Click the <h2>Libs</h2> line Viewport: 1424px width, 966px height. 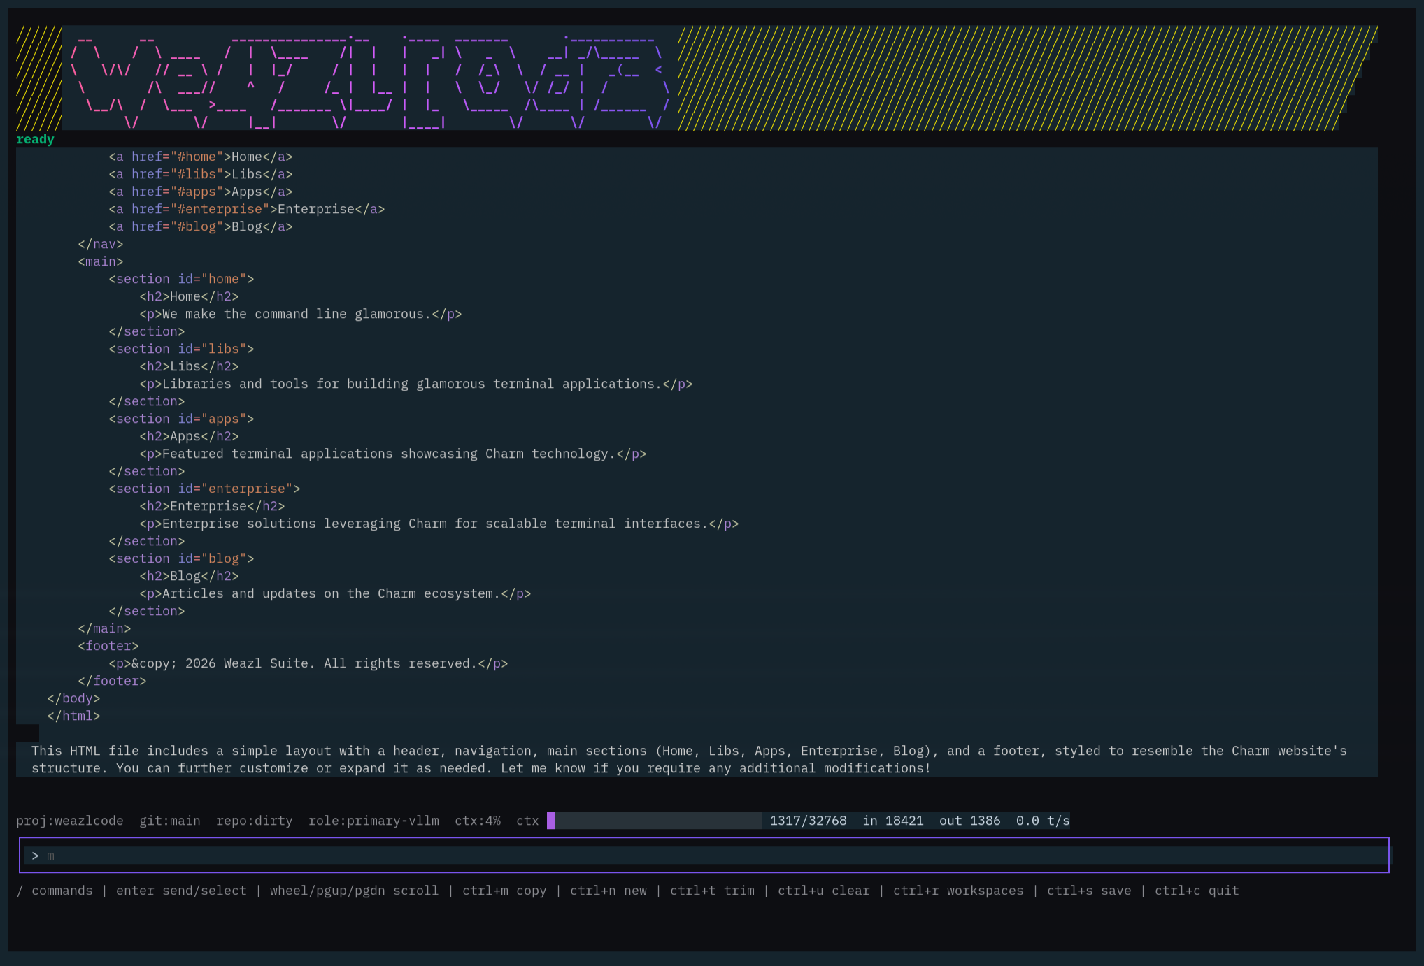[189, 366]
